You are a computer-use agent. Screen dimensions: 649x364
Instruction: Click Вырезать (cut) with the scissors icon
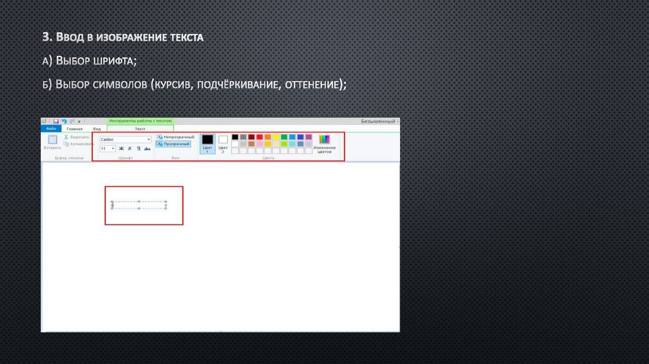(x=77, y=137)
